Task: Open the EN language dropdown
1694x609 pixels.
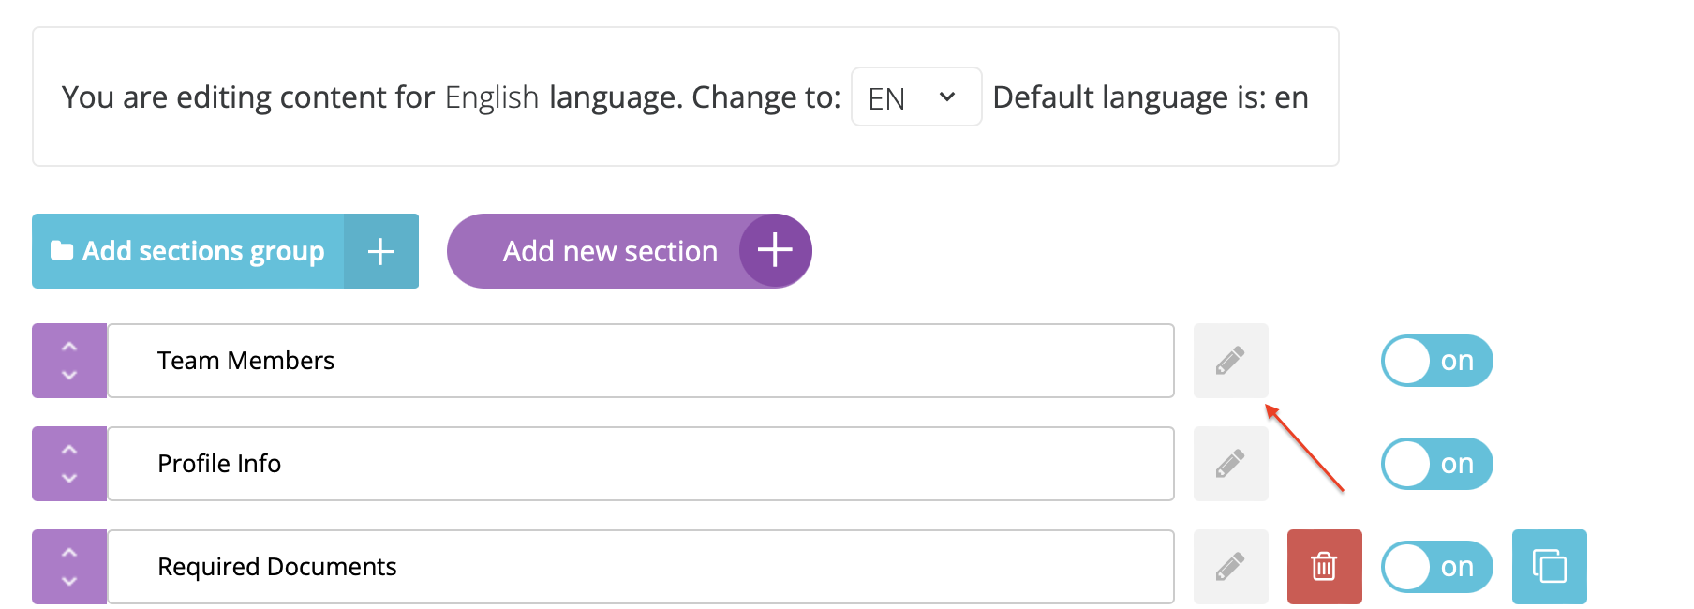Action: (915, 97)
